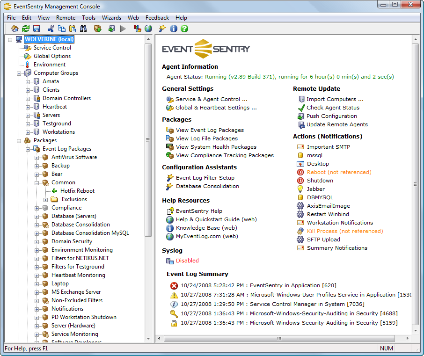Viewport: 424px width, 356px height.
Task: Select the Environment tree item
Action: pyautogui.click(x=50, y=65)
